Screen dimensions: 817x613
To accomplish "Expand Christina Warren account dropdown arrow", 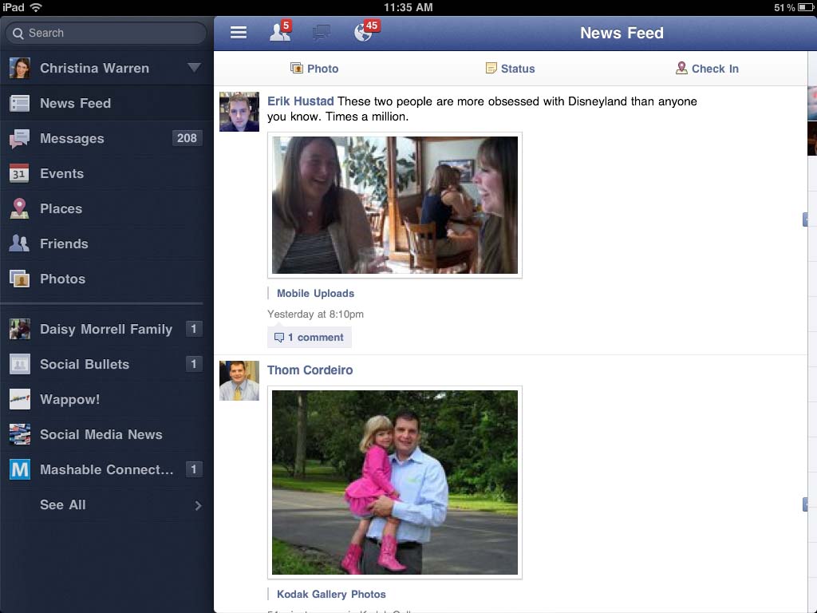I will pos(195,68).
